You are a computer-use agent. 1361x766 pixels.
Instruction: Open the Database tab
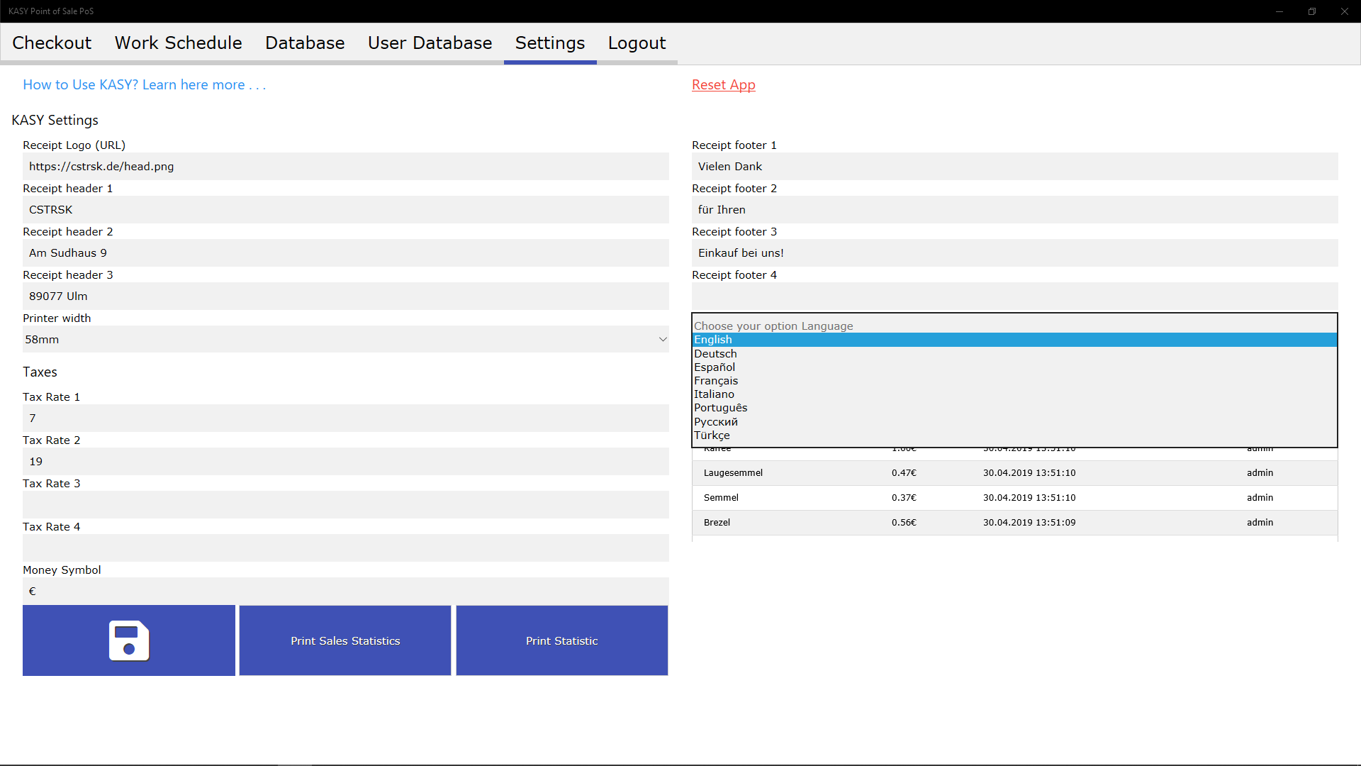pos(305,43)
